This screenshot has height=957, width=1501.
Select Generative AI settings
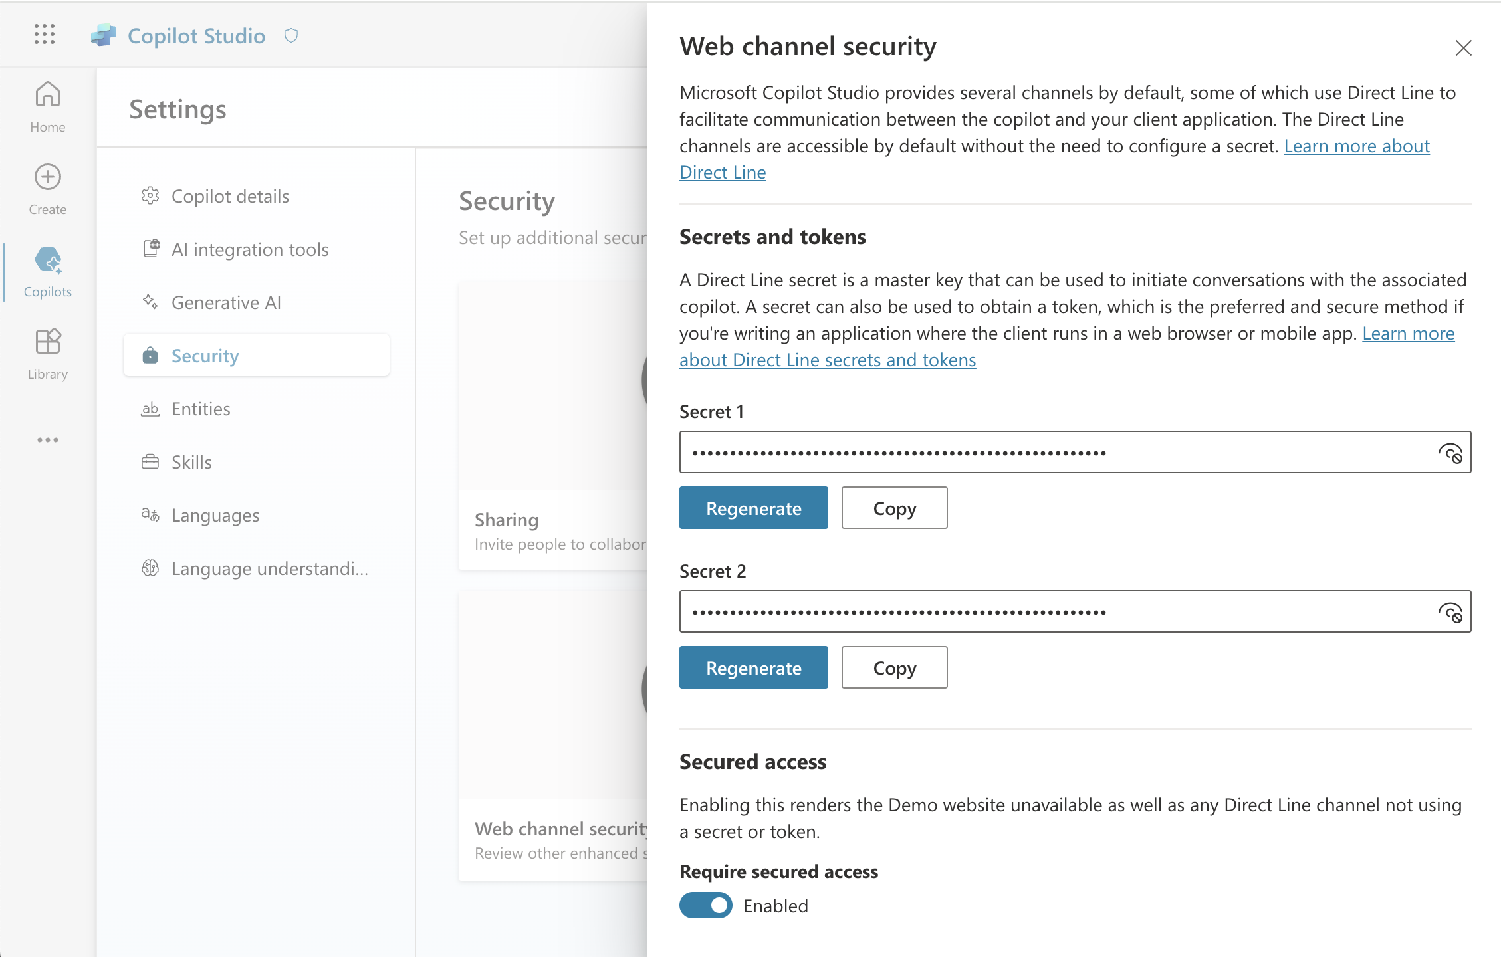(x=257, y=302)
